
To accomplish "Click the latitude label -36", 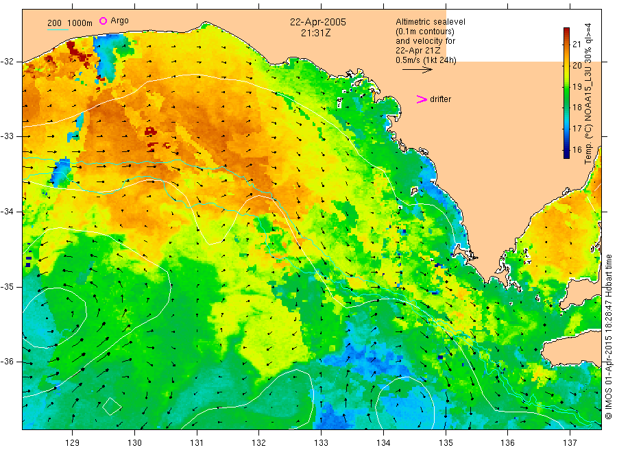I will point(8,362).
